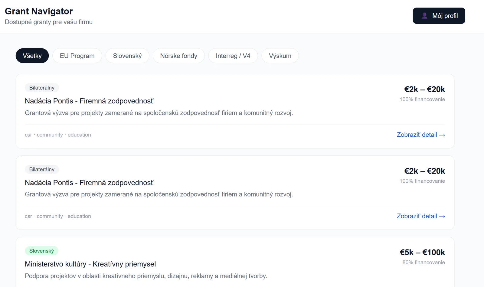Click the user avatar icon in Môj profil
This screenshot has height=287, width=484.
424,16
